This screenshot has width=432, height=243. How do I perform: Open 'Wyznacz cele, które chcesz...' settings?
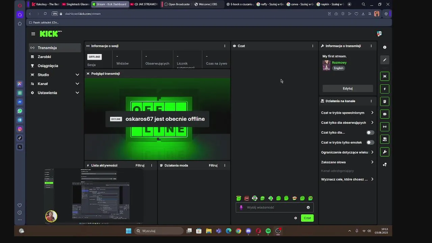pyautogui.click(x=348, y=179)
